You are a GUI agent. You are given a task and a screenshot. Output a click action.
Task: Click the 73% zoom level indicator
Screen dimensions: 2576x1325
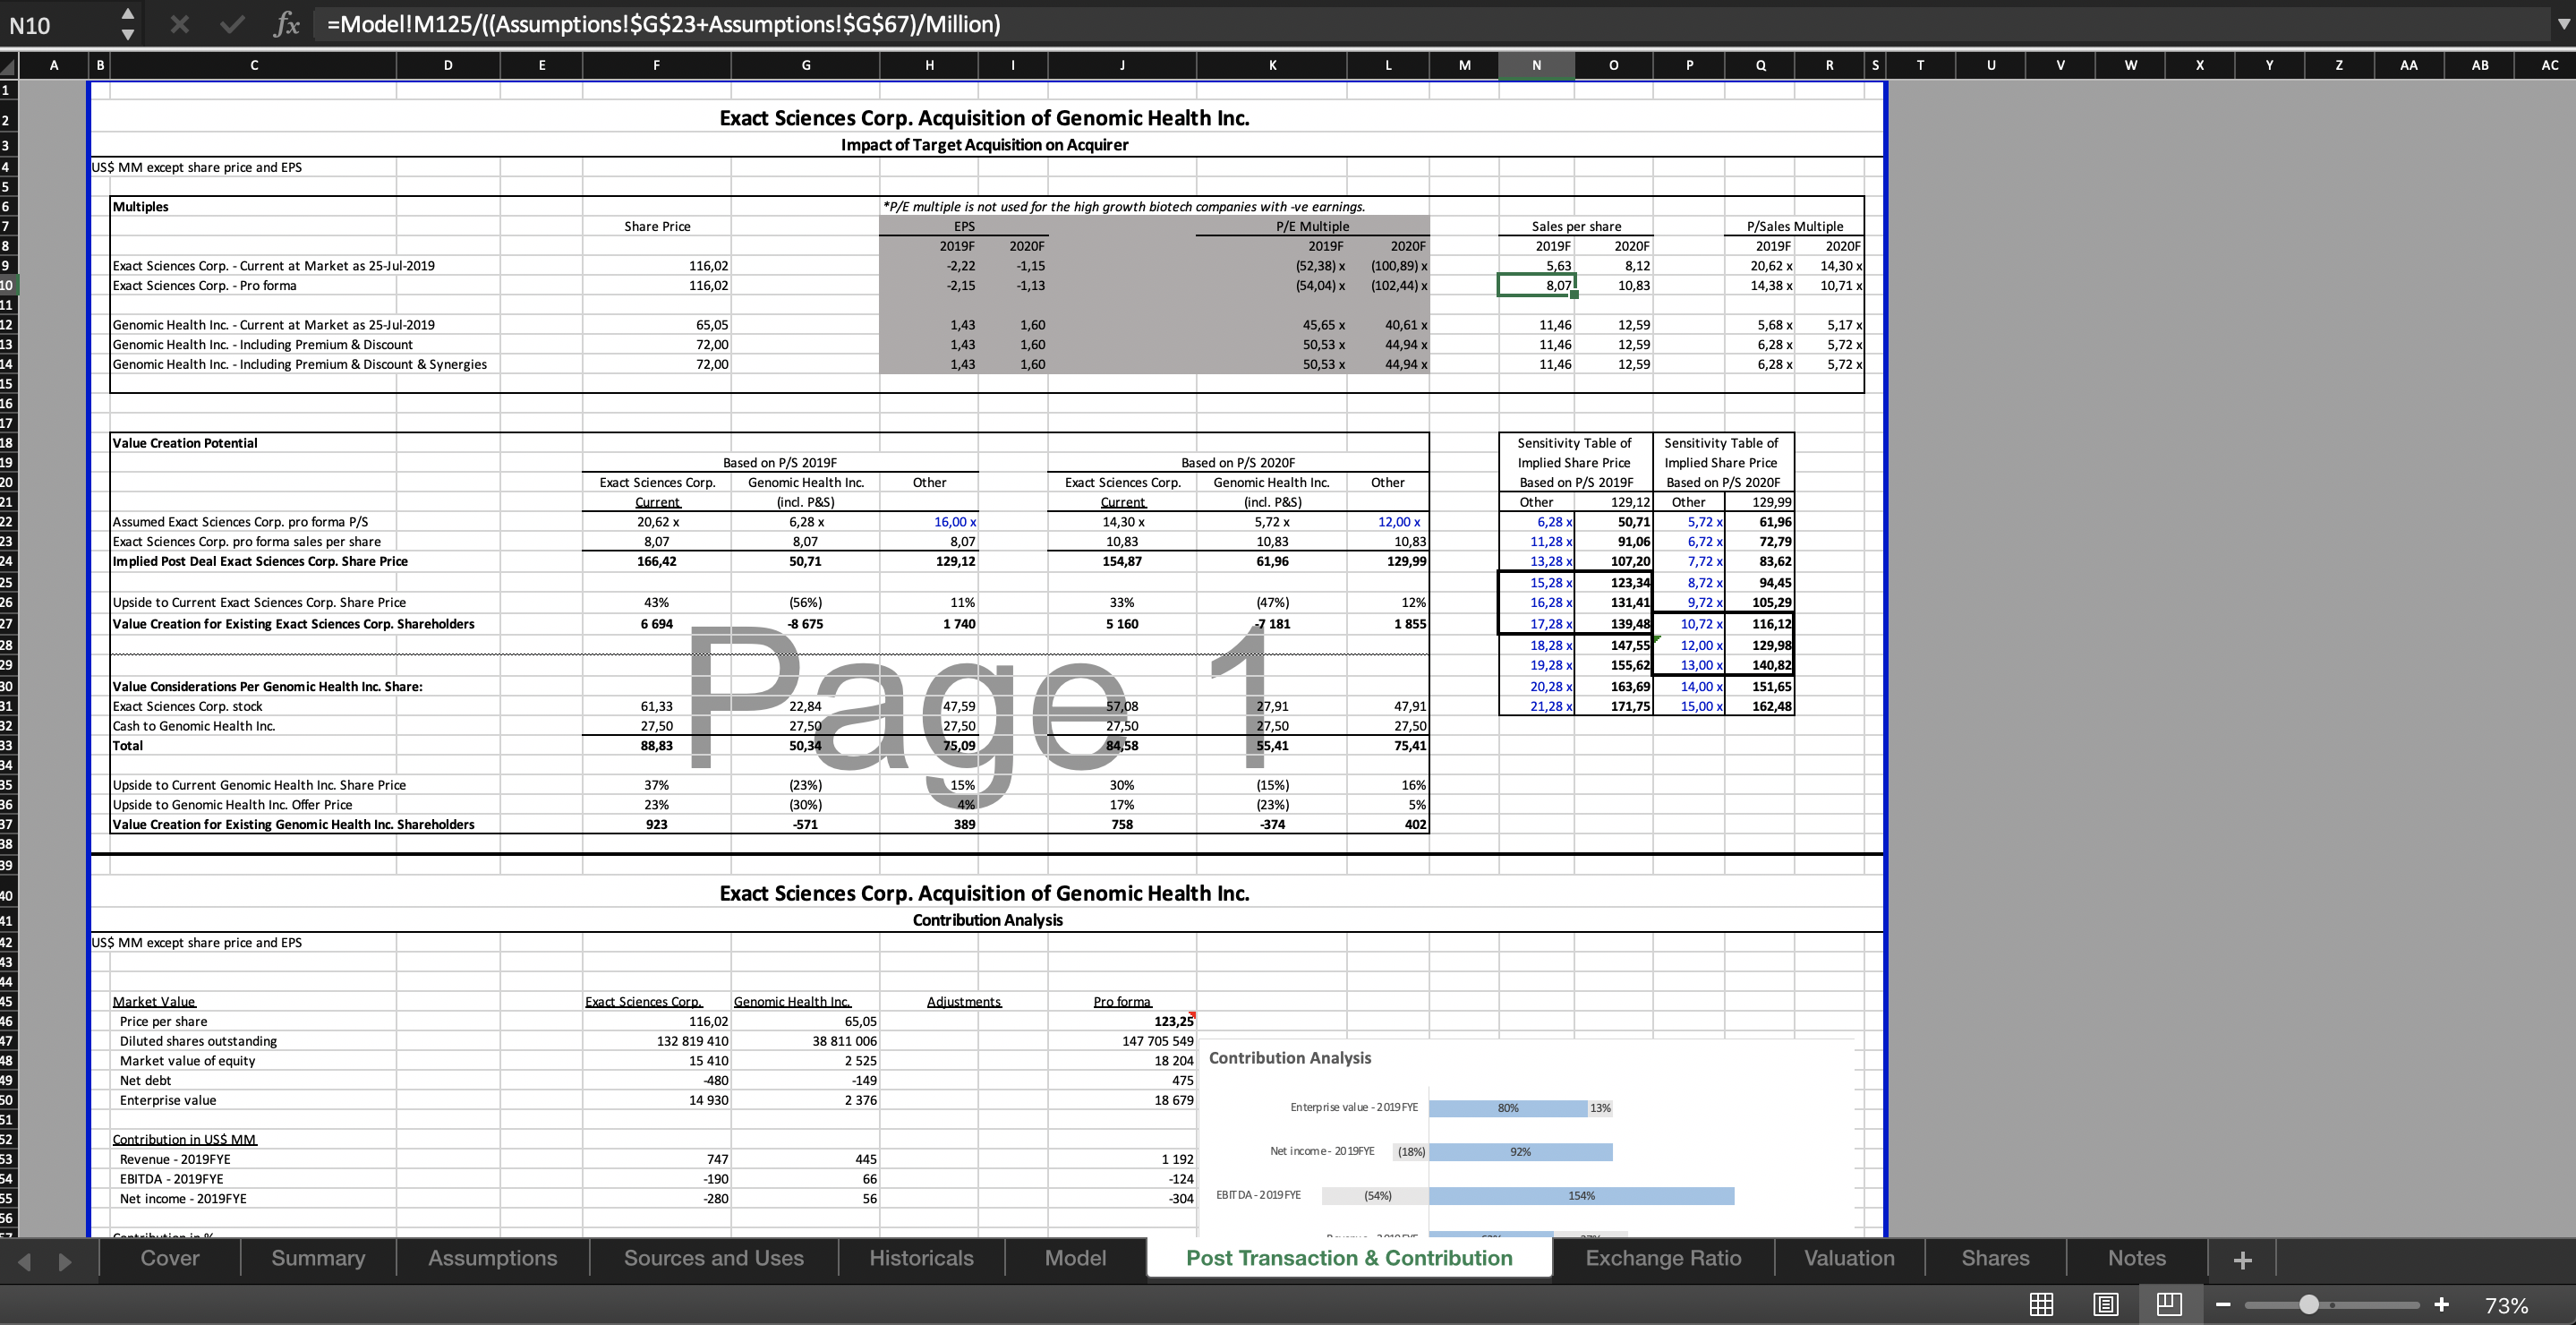[x=2506, y=1305]
